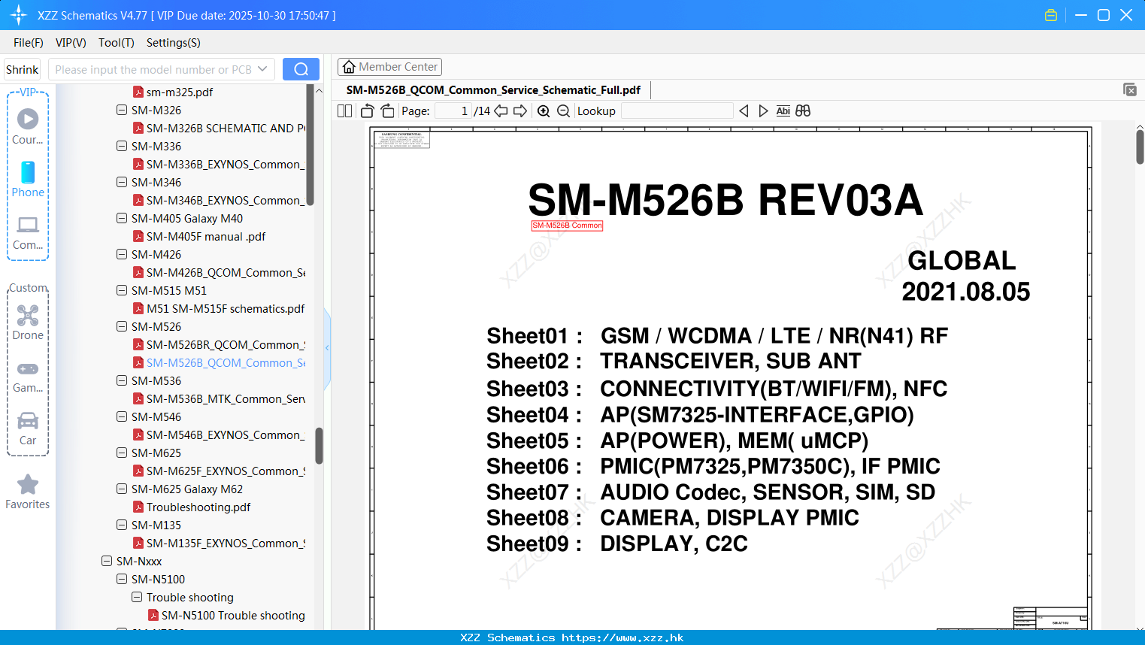
Task: Click the blue search button
Action: [x=301, y=69]
